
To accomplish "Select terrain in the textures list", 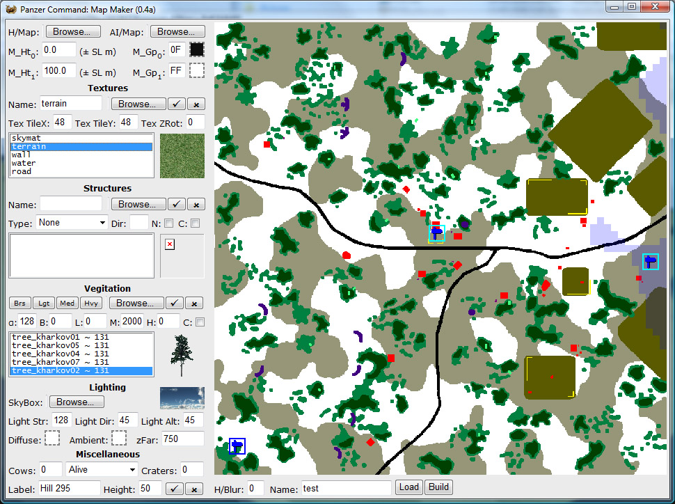I will coord(81,146).
